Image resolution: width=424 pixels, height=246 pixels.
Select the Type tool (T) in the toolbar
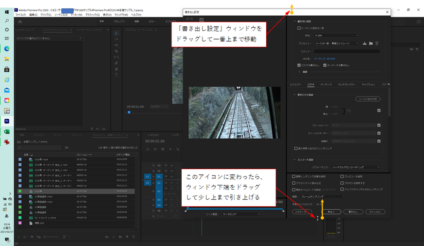[116, 75]
